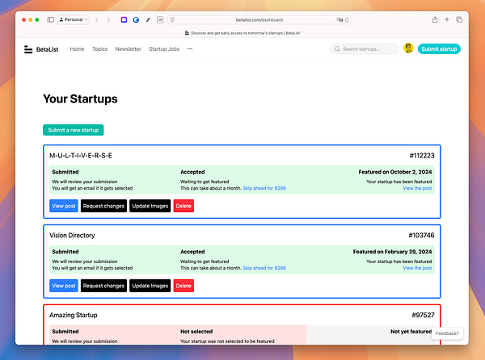Click the magnifier icon in search box
The width and height of the screenshot is (485, 360).
pyautogui.click(x=337, y=49)
